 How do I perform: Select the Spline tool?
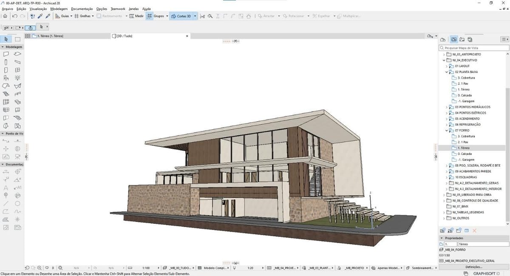[17, 211]
